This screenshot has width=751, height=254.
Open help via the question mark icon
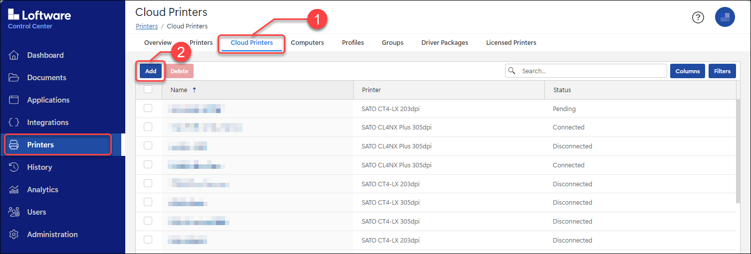pos(698,17)
